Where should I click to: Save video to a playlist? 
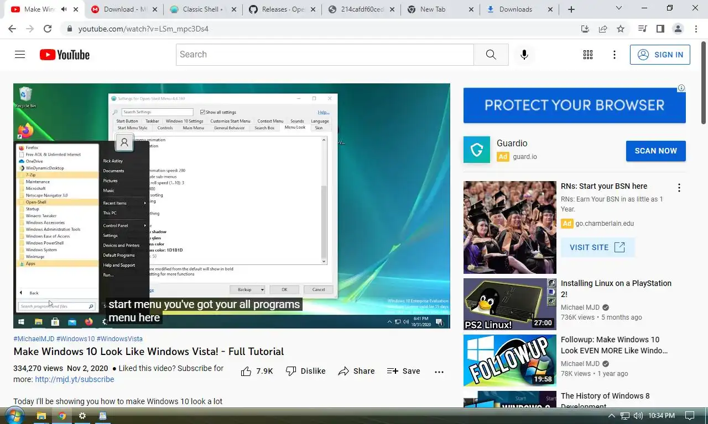pyautogui.click(x=403, y=372)
